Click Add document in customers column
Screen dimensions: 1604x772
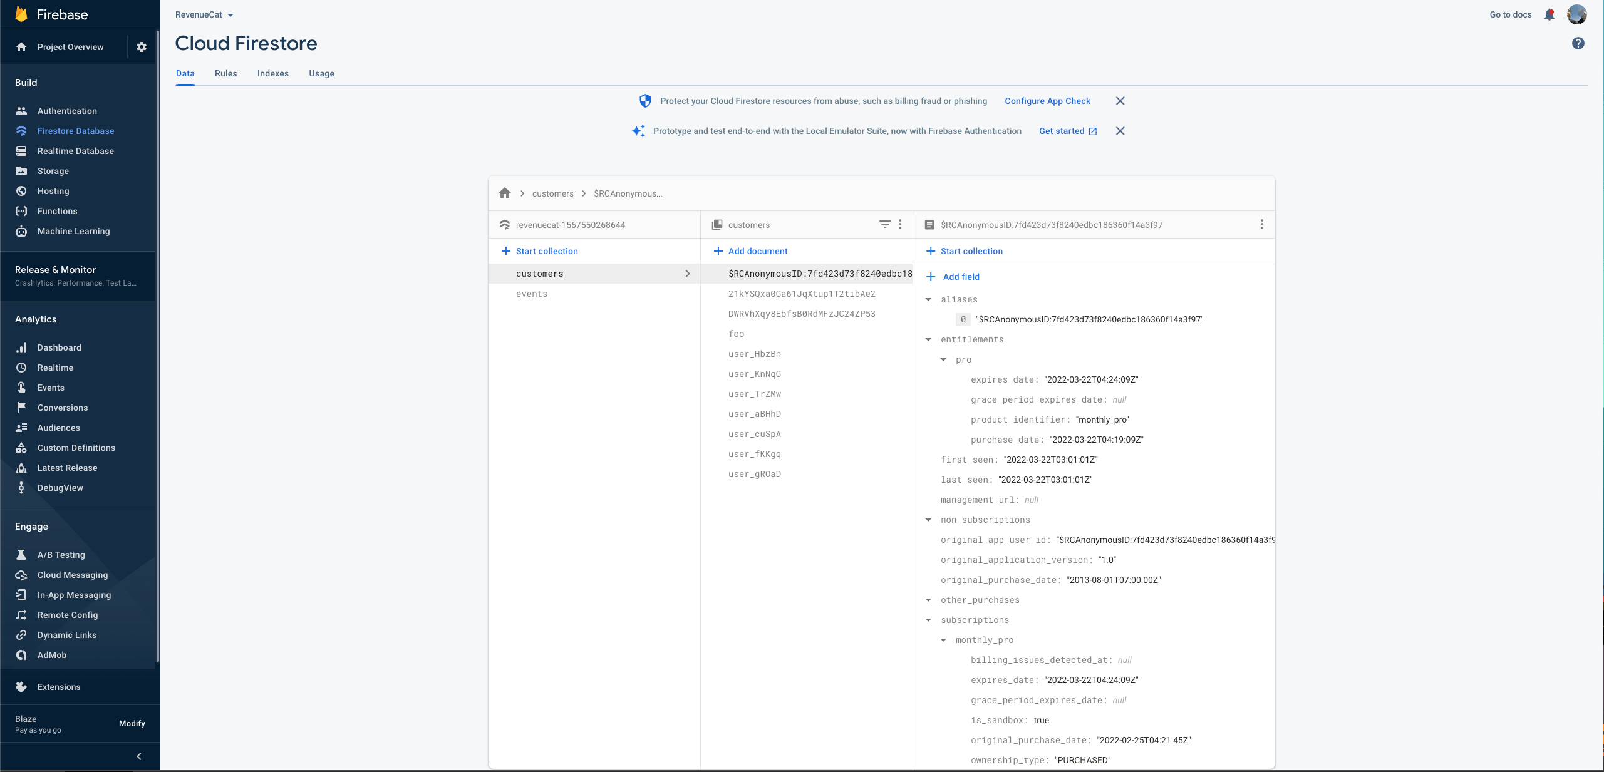pyautogui.click(x=750, y=251)
